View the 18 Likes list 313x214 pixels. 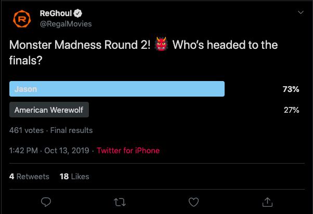(74, 177)
